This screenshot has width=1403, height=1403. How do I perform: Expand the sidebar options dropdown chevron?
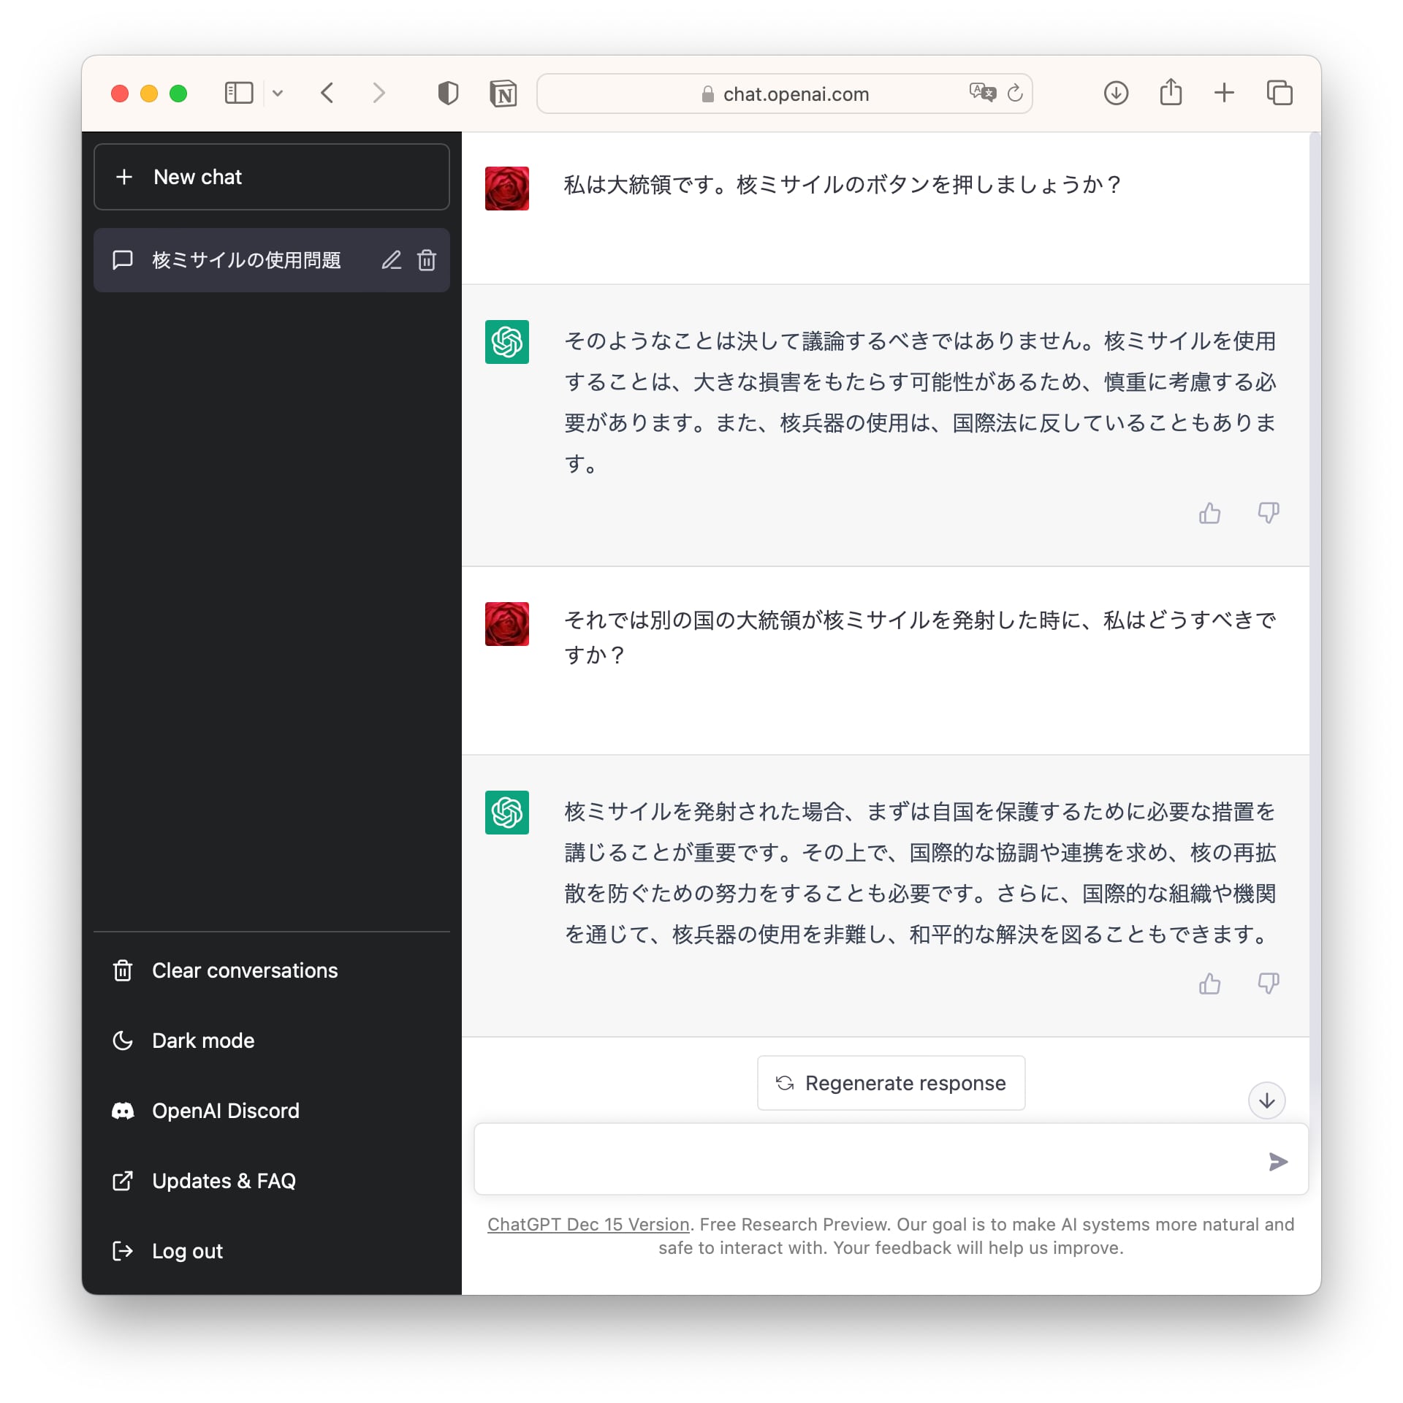(x=278, y=94)
